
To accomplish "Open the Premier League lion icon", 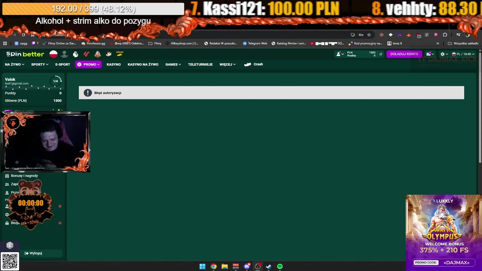I will coord(75,54).
